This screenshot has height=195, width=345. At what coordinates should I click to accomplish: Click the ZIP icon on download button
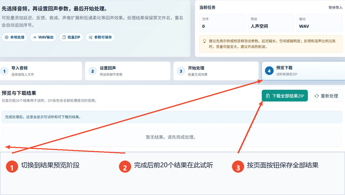point(268,96)
